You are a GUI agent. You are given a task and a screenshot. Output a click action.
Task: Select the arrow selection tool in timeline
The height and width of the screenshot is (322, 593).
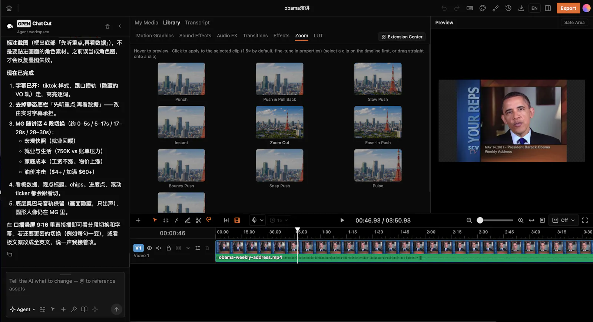[x=155, y=220]
